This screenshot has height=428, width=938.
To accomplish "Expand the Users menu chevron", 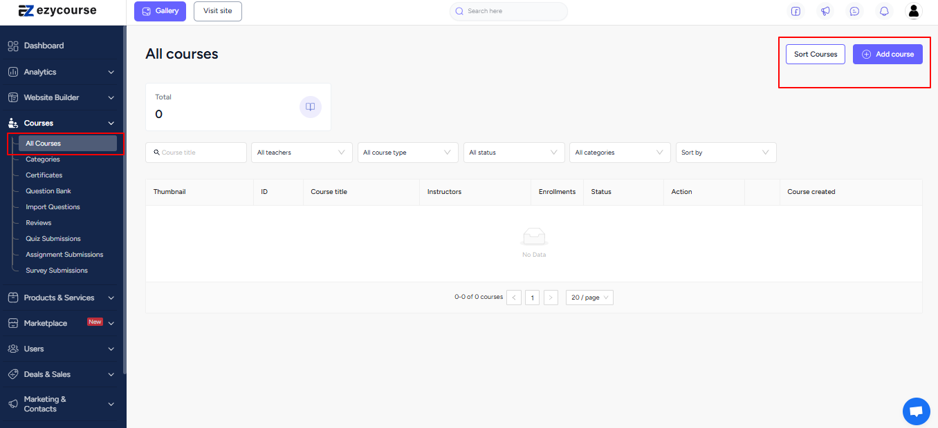I will pos(111,349).
